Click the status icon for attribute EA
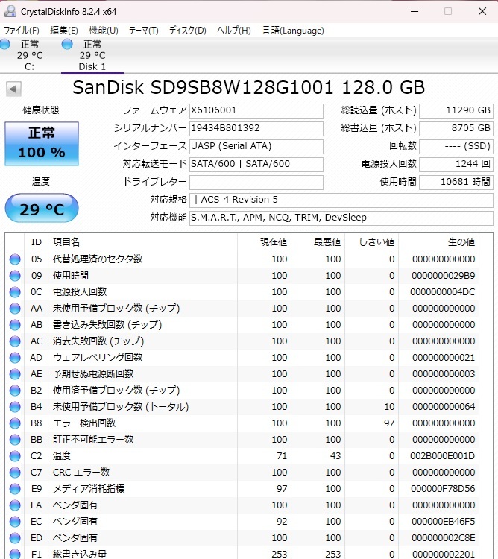The width and height of the screenshot is (498, 559). [15, 505]
